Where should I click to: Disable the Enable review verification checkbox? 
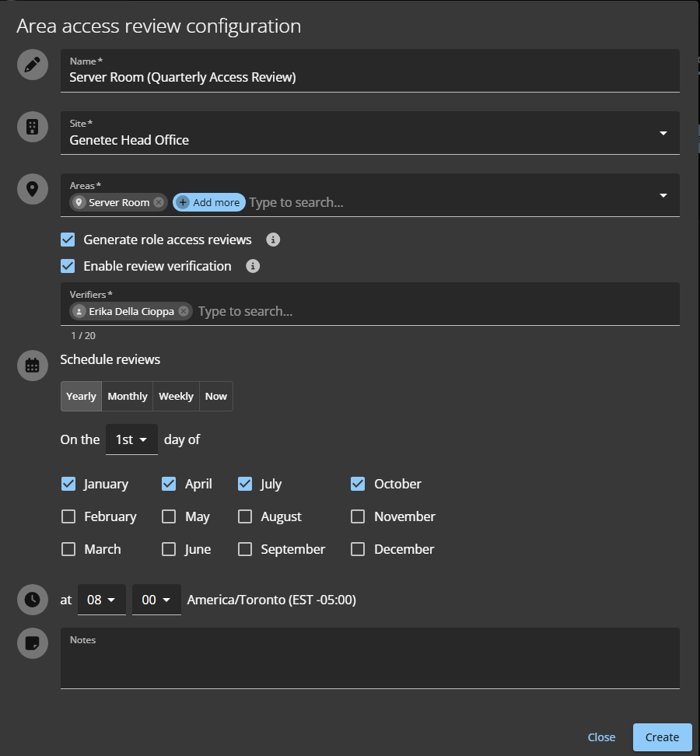click(68, 265)
